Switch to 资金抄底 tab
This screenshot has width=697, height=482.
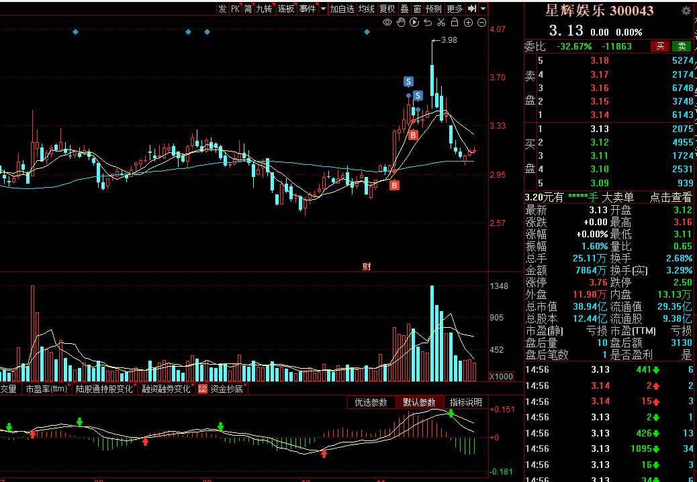click(x=227, y=389)
